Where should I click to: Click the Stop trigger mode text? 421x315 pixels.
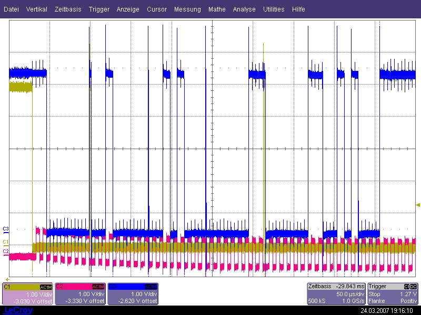(374, 294)
